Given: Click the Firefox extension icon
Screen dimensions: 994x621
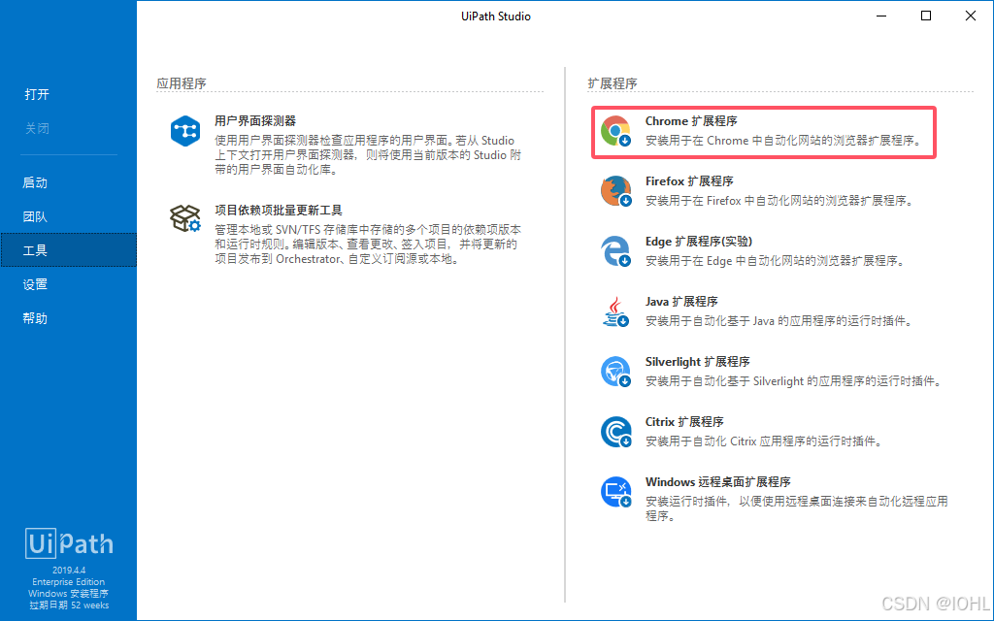Looking at the screenshot, I should pos(615,191).
